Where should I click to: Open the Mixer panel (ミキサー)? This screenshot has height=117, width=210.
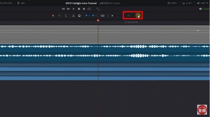click(173, 3)
